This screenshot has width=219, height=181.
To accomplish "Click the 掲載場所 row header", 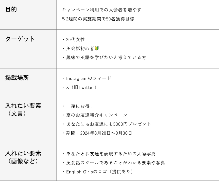I will point(17,78).
